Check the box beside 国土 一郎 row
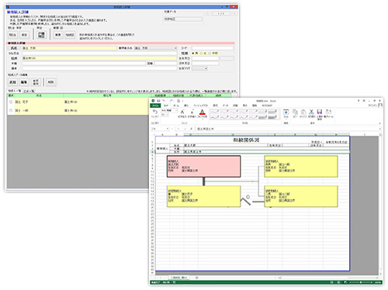388x290 pixels. tap(11, 110)
